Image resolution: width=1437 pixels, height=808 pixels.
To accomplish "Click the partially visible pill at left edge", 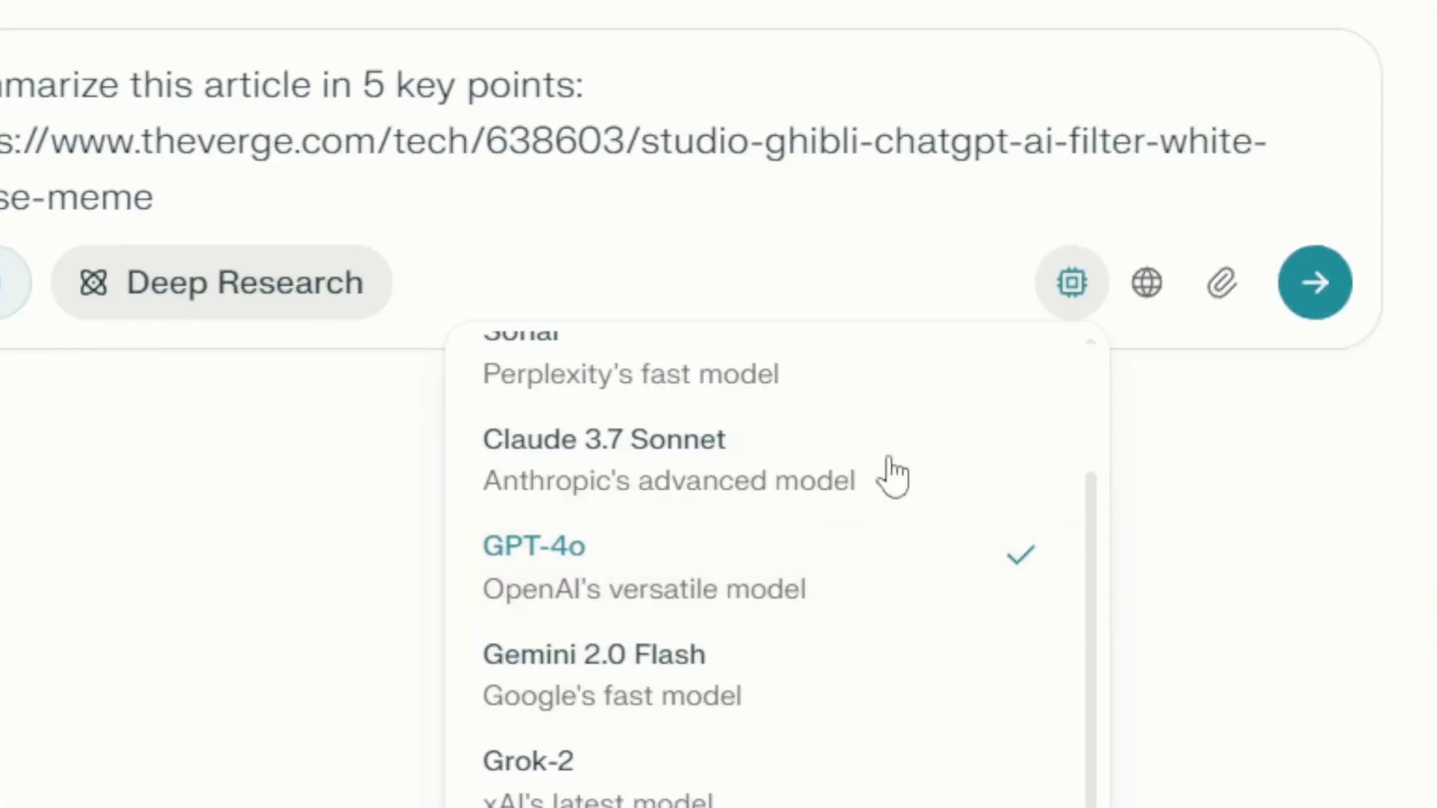I will coord(11,282).
